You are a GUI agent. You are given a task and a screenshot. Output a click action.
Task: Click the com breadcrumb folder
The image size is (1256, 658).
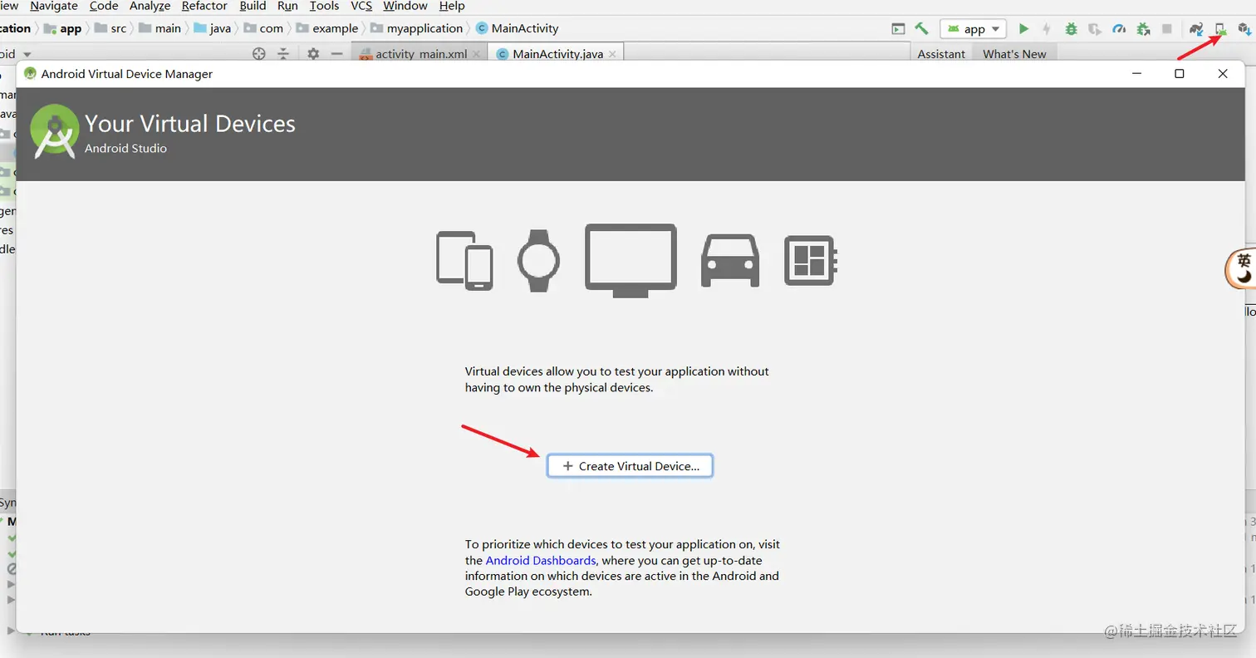[x=263, y=28]
